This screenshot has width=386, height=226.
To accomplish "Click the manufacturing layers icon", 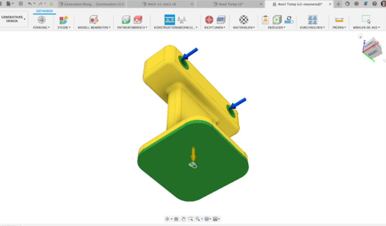I will [221, 19].
